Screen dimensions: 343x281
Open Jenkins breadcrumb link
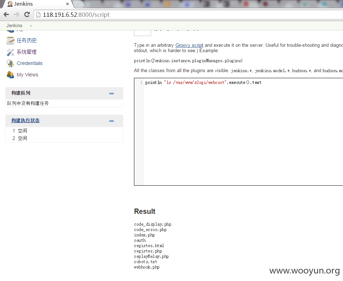(14, 26)
